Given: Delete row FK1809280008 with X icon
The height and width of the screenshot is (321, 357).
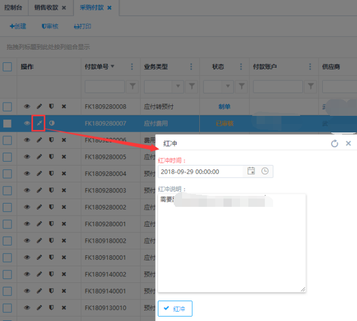Looking at the screenshot, I should (x=63, y=106).
